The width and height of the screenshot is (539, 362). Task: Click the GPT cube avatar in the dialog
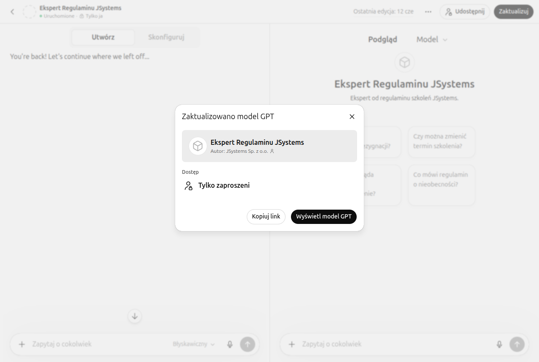click(198, 146)
